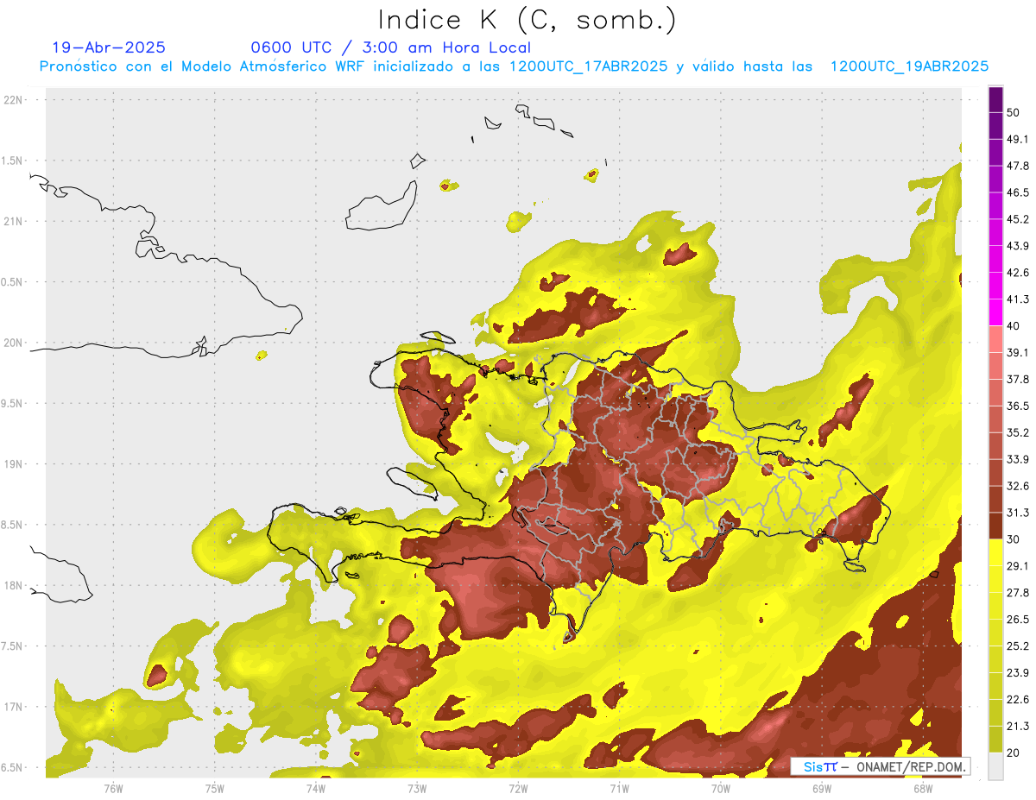
Task: Select the legend value "47.8"
Action: [x=1018, y=166]
